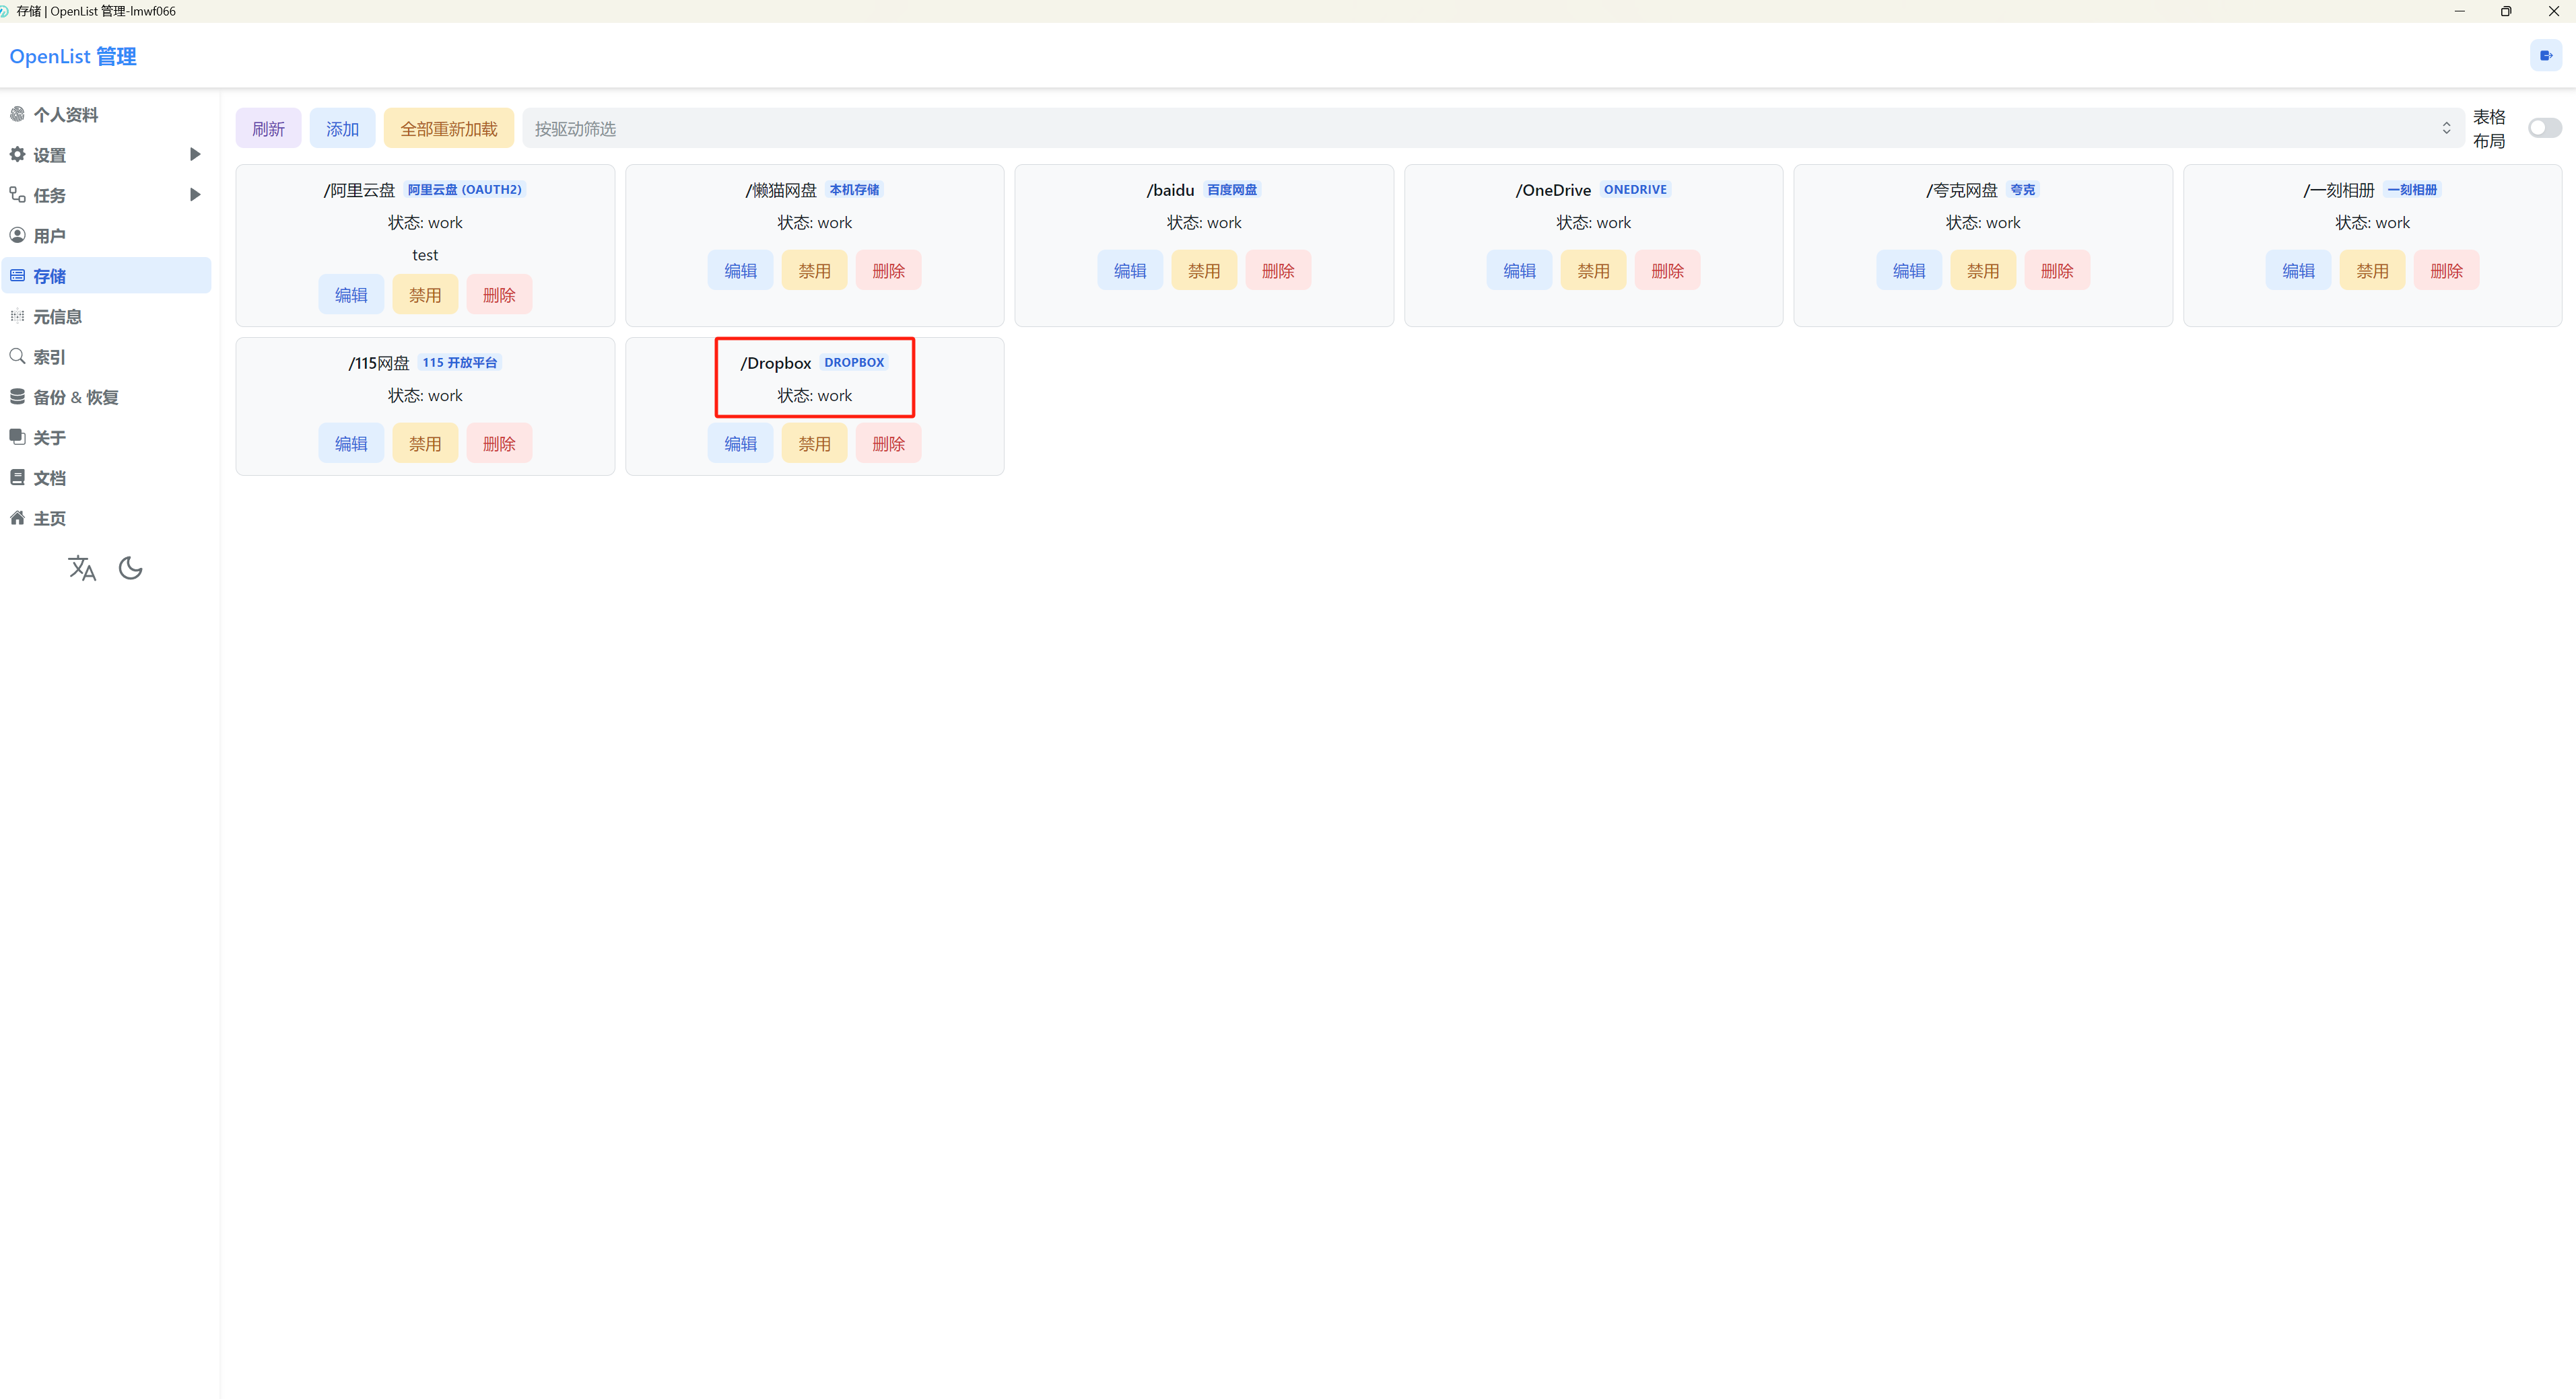Toggle dark mode with the moon icon

(x=130, y=569)
